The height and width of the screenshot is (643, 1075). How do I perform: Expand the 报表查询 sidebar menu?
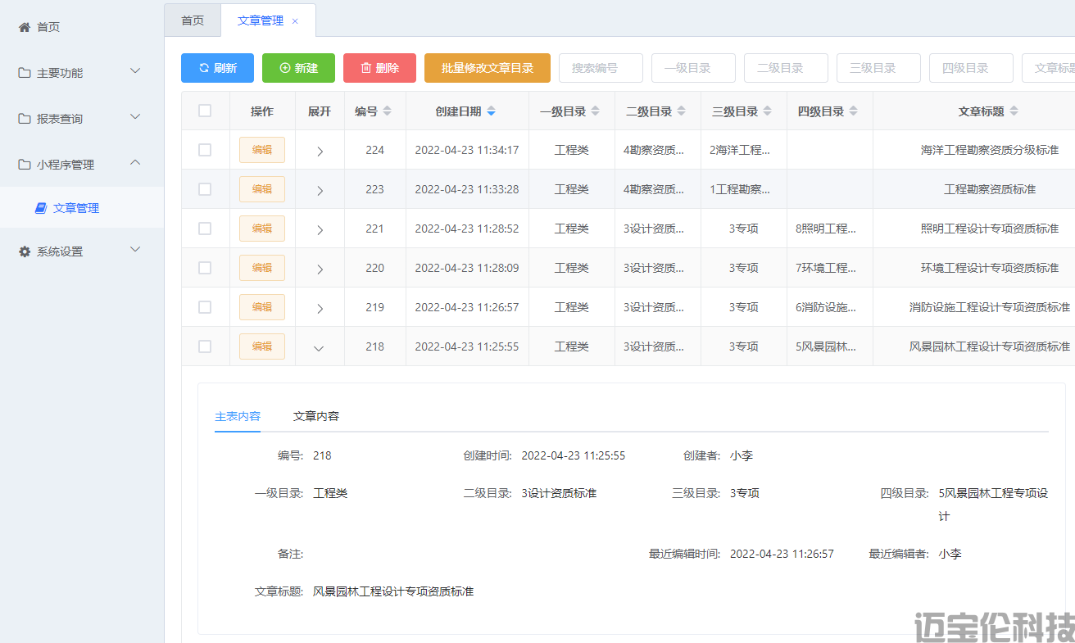136,118
